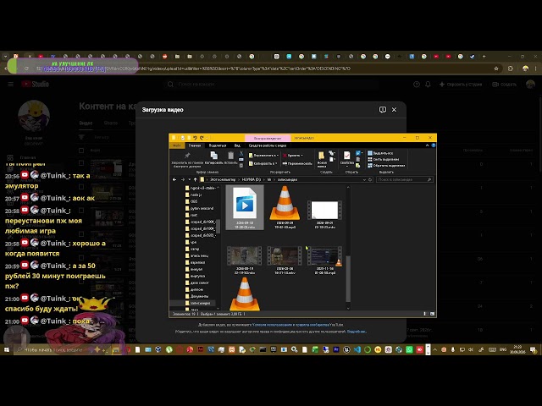Switch to the Share ribbon tab

click(218, 145)
